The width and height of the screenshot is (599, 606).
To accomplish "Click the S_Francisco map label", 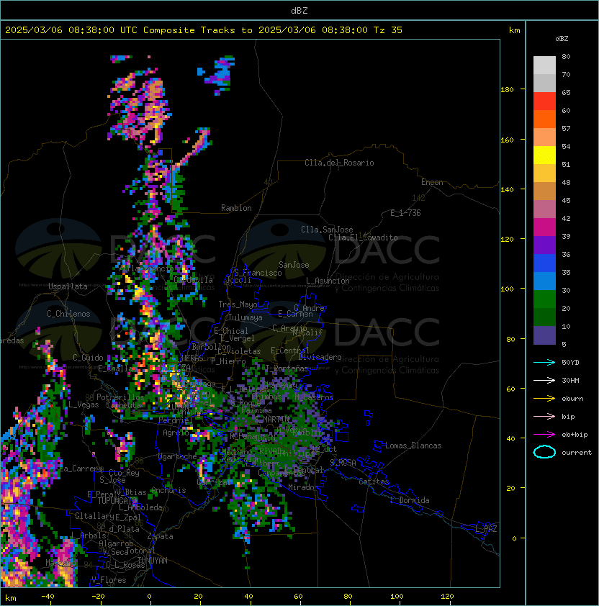I will [x=258, y=273].
